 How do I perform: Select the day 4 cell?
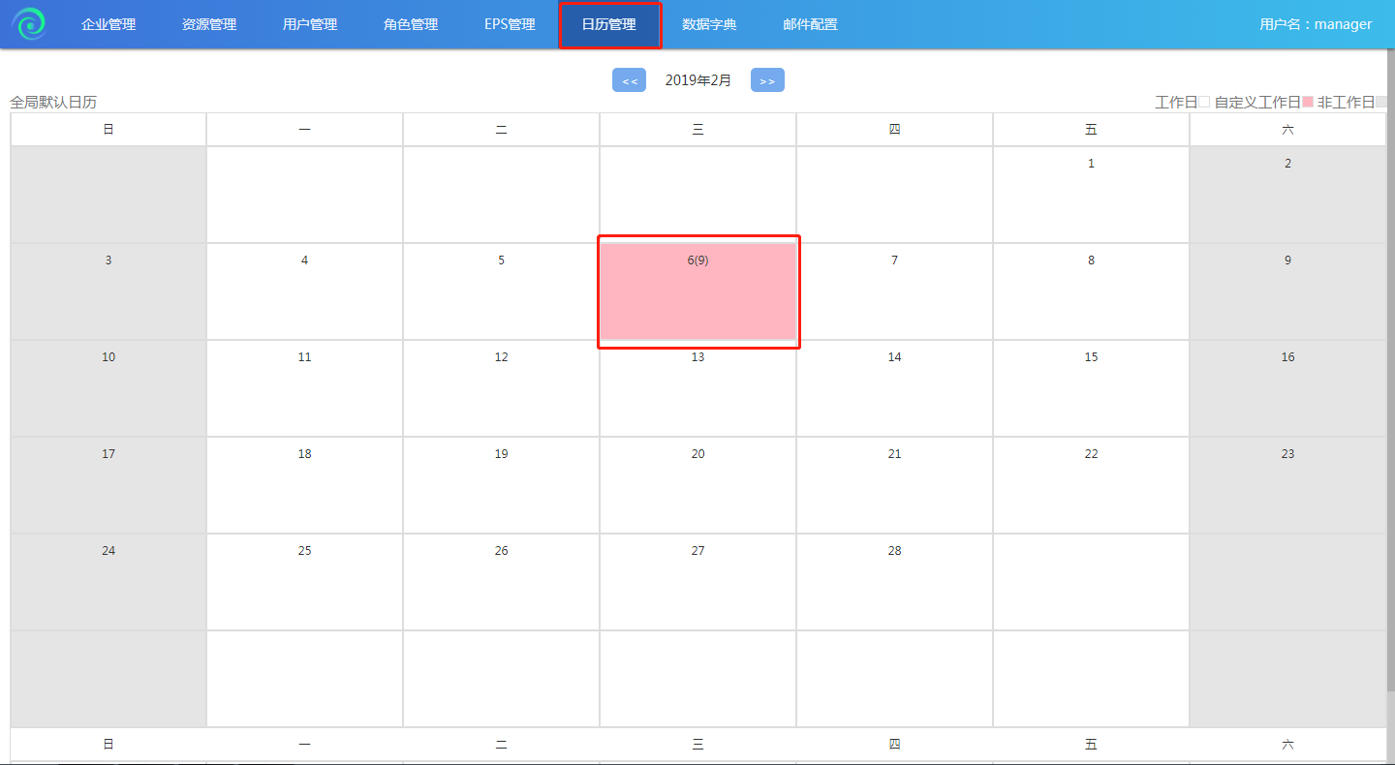click(x=304, y=291)
